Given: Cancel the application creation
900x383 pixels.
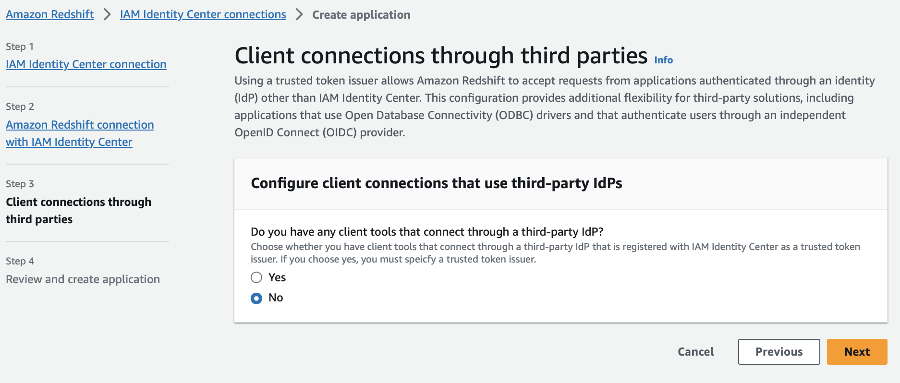Looking at the screenshot, I should tap(695, 352).
